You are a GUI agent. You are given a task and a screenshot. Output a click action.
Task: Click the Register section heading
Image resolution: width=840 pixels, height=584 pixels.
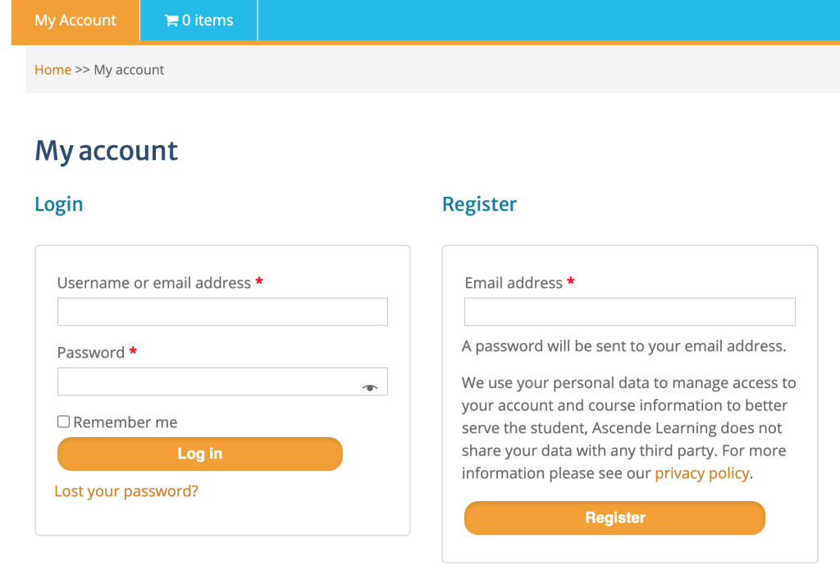point(479,204)
